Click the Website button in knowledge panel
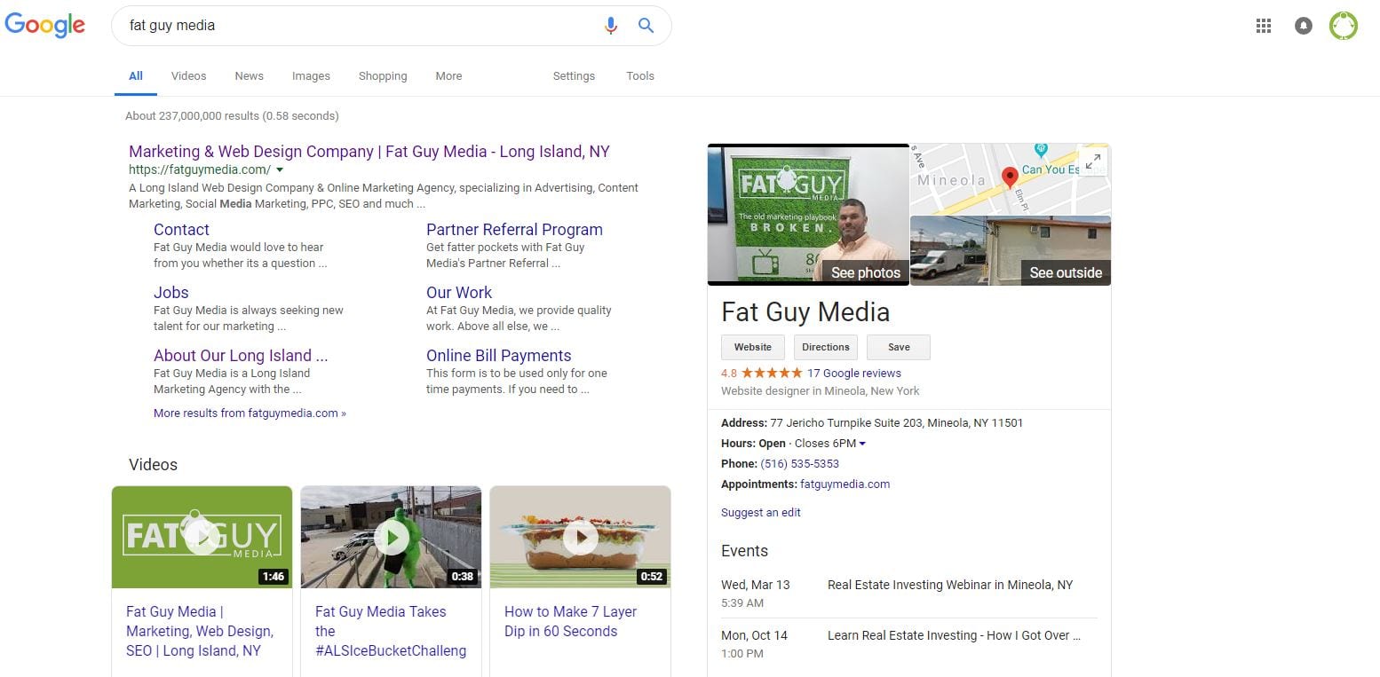1380x677 pixels. point(753,347)
